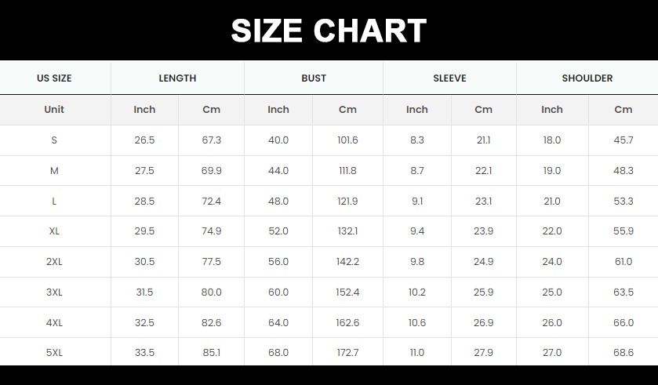Click the LENGTH column header

pos(177,78)
